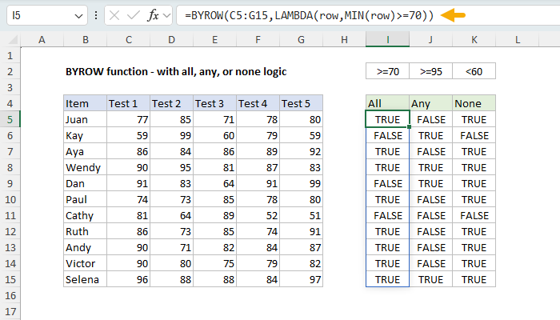560x320 pixels.
Task: Click Aya's Test 5 score 92
Action: coord(302,151)
